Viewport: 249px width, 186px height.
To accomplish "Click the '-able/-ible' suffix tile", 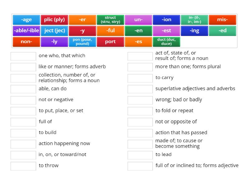I will (x=26, y=31).
